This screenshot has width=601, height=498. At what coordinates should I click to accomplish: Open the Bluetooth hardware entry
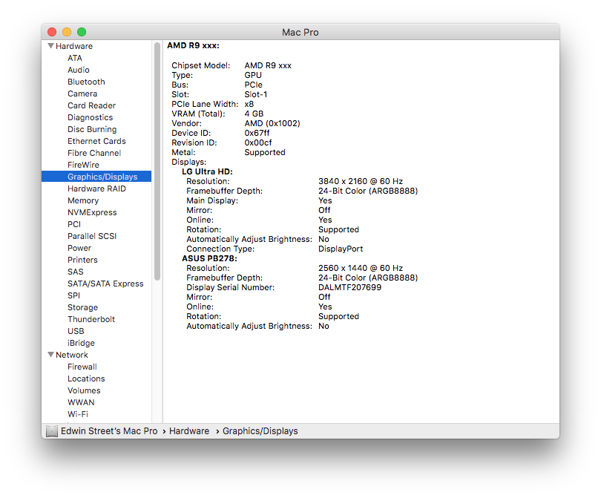pyautogui.click(x=86, y=82)
